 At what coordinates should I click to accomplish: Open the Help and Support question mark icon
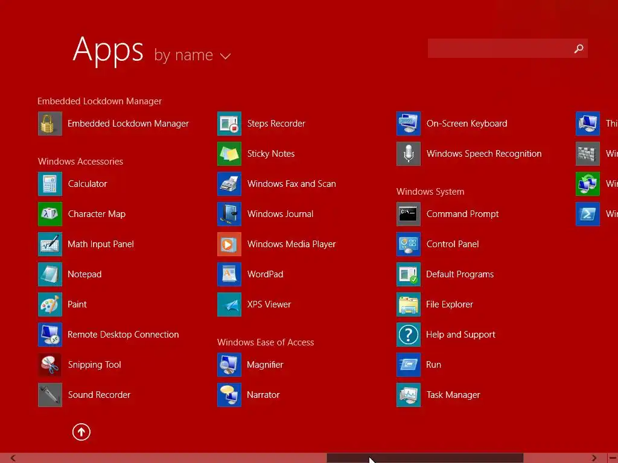click(409, 335)
